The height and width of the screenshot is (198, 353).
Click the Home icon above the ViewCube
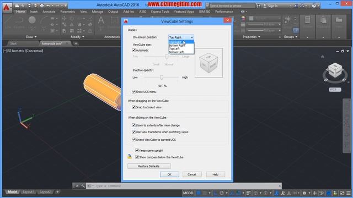coord(322,57)
